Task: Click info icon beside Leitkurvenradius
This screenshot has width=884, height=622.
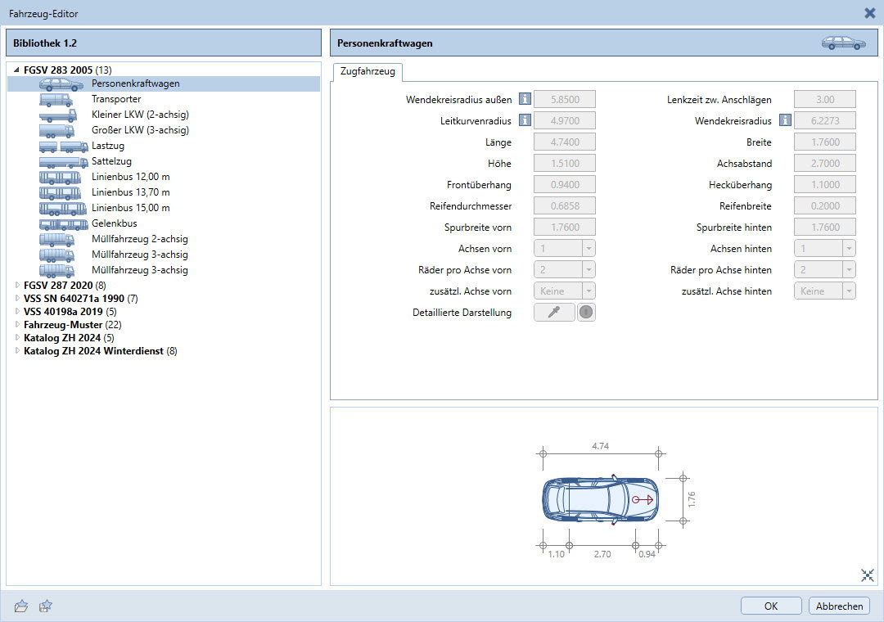Action: point(525,121)
